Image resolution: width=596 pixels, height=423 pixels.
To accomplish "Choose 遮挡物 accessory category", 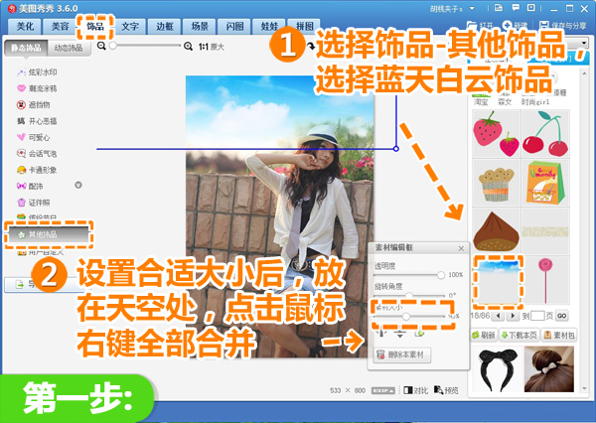I will click(x=34, y=105).
